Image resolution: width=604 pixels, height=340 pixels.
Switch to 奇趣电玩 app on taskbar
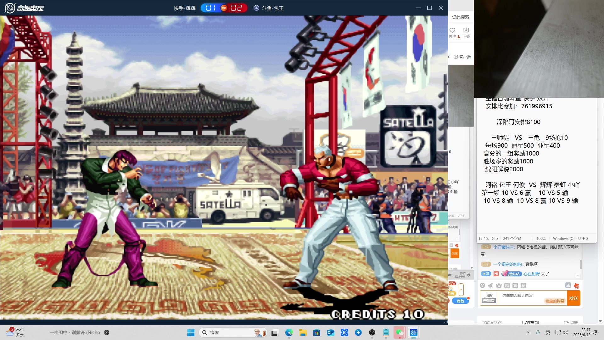(414, 332)
